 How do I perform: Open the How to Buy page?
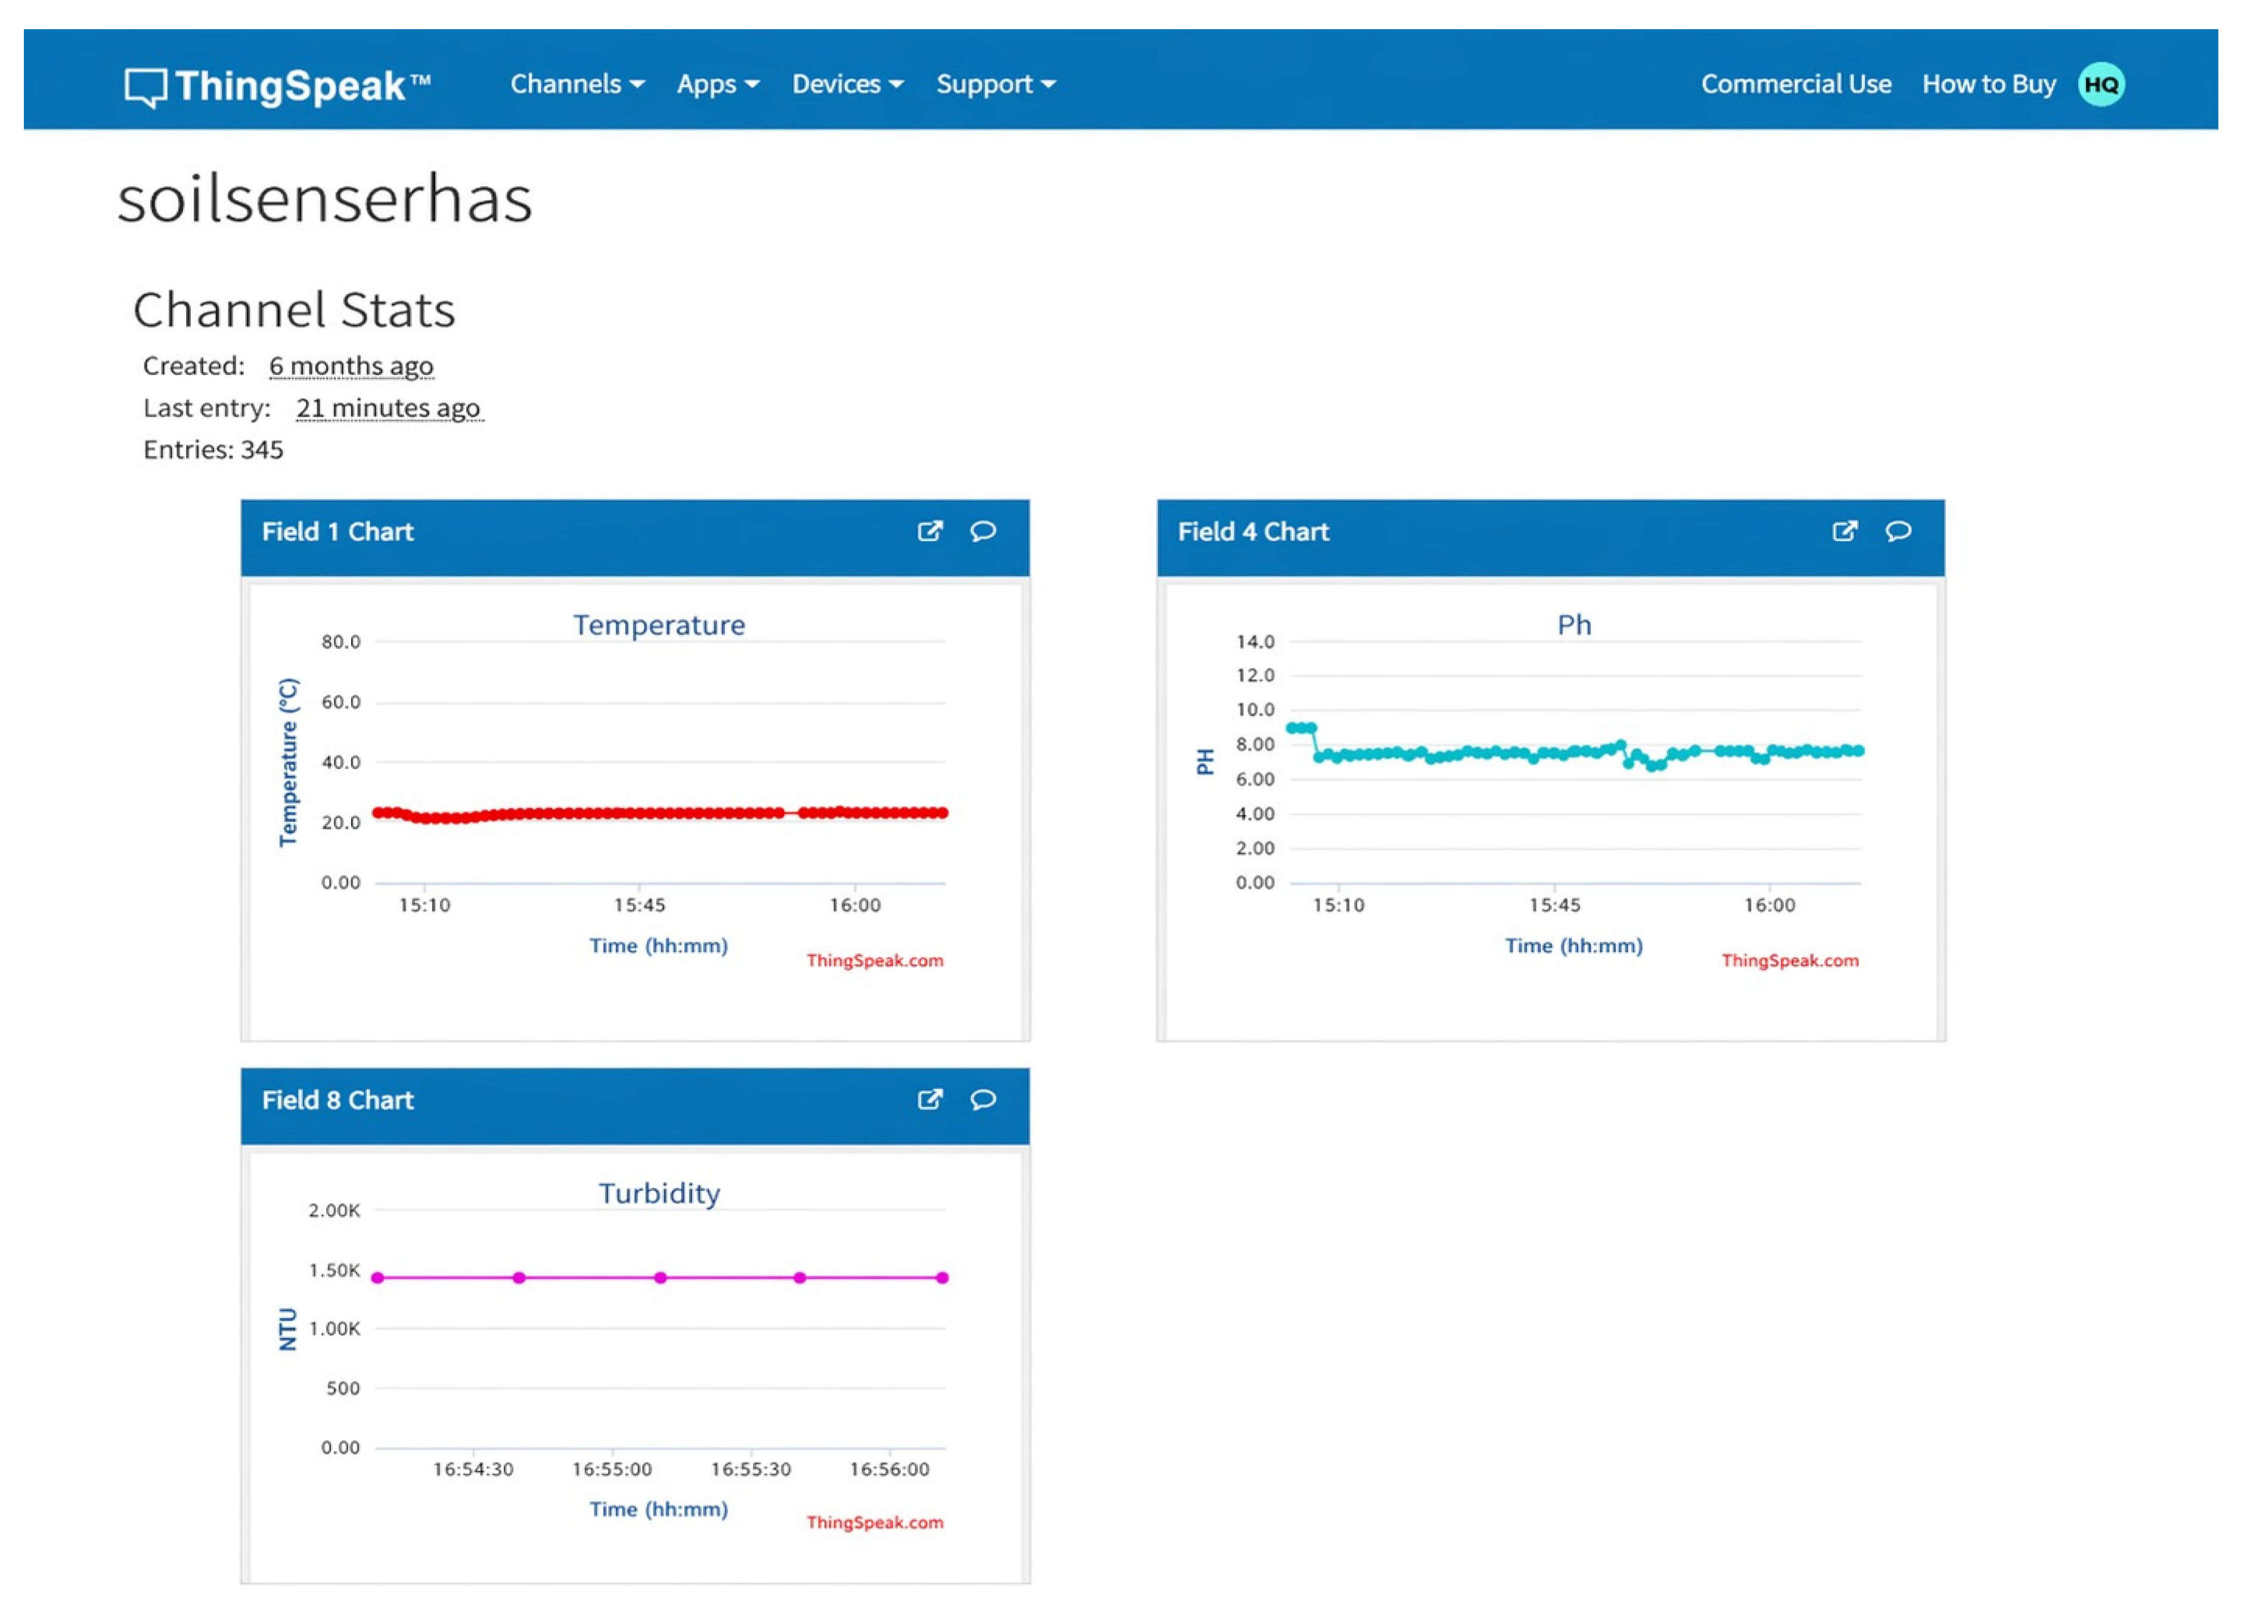(x=1989, y=84)
